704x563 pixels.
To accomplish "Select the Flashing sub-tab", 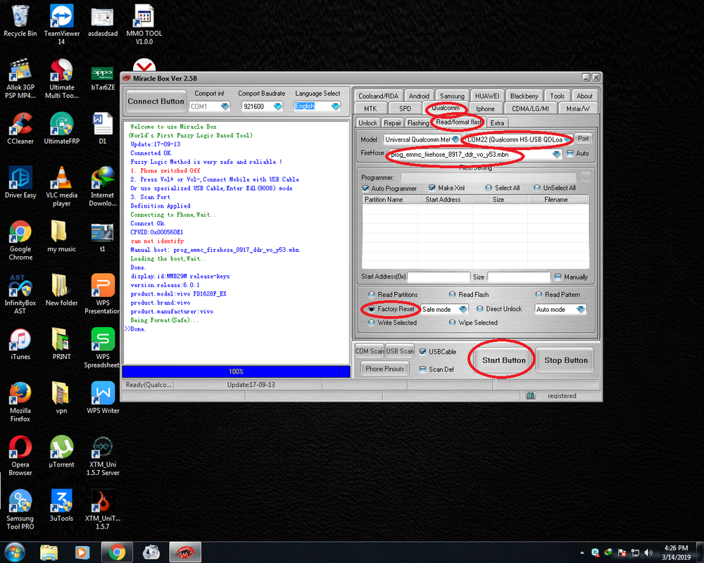I will coord(418,123).
